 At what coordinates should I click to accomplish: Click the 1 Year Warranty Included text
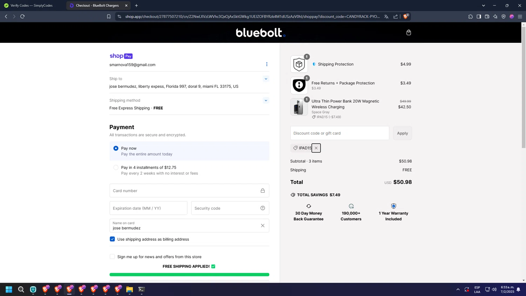click(x=393, y=216)
